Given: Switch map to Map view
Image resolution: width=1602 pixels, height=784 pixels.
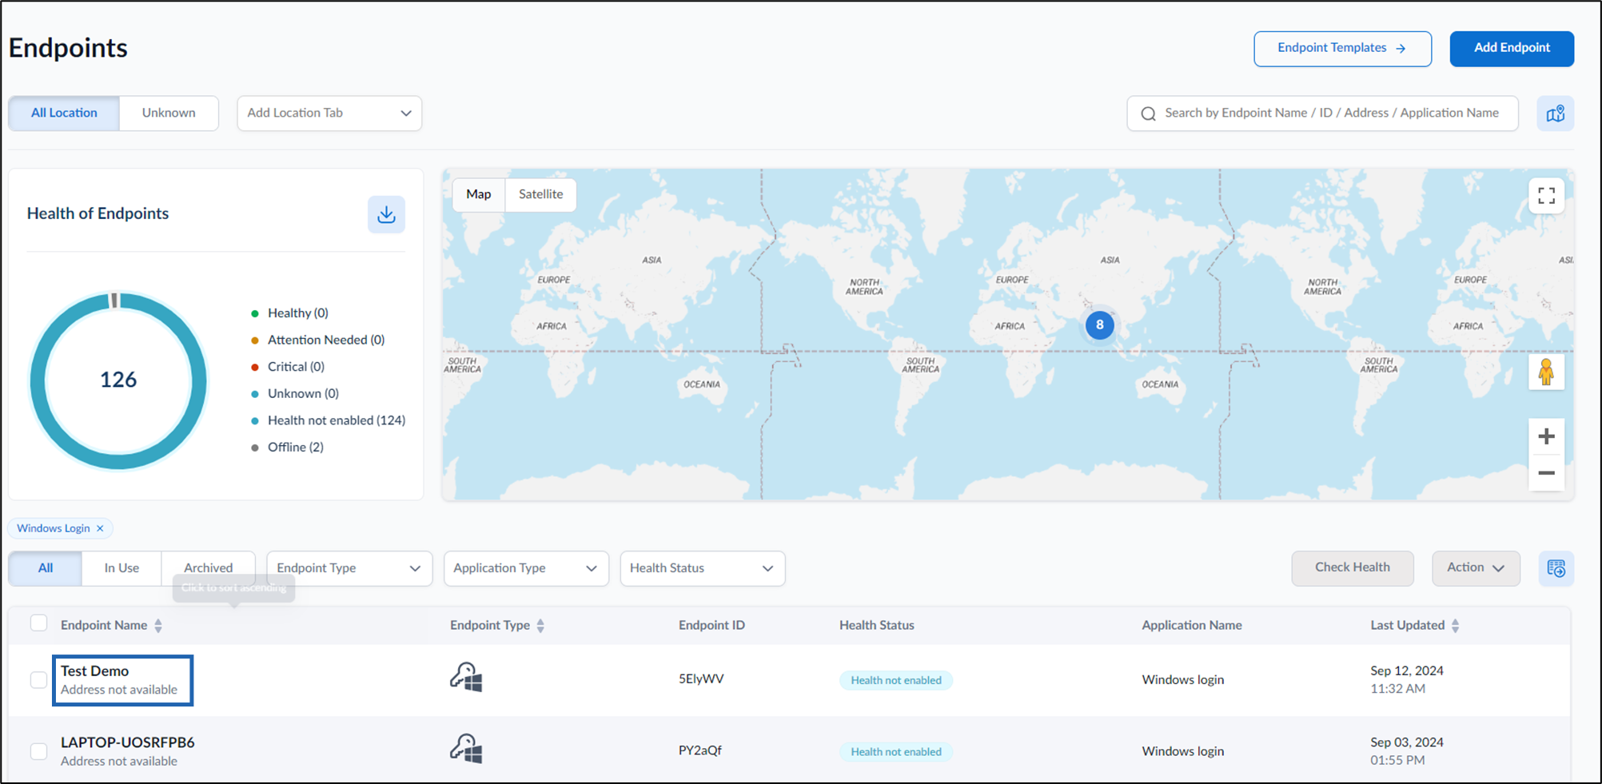Looking at the screenshot, I should click(x=479, y=194).
